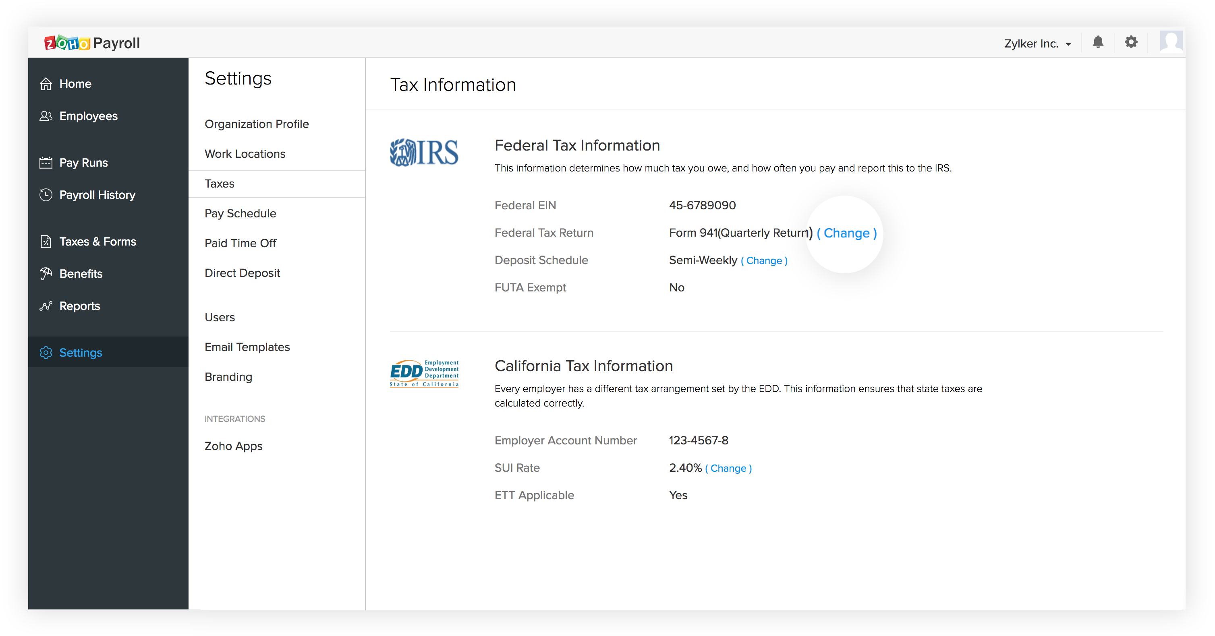Open Organization Profile settings
1215x636 pixels.
(x=257, y=124)
